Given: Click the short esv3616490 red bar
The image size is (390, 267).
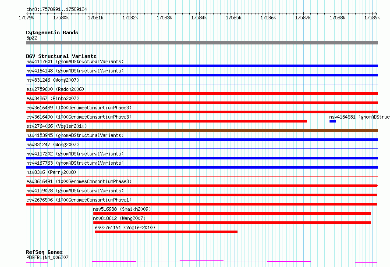Looking at the screenshot, I should pos(167,121).
